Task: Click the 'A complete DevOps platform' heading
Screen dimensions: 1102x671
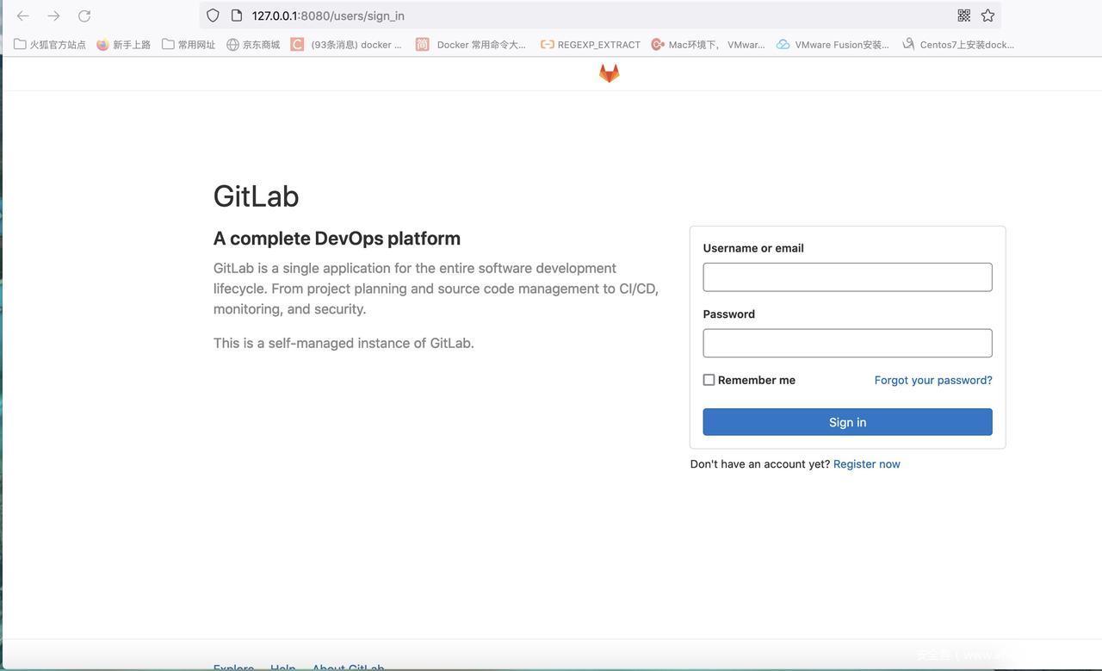Action: coord(337,238)
